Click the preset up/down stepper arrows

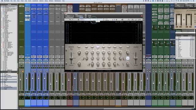tap(104, 20)
